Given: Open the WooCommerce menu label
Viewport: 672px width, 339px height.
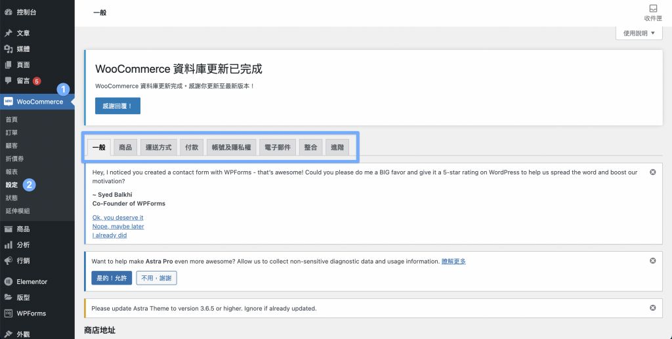Looking at the screenshot, I should 40,102.
